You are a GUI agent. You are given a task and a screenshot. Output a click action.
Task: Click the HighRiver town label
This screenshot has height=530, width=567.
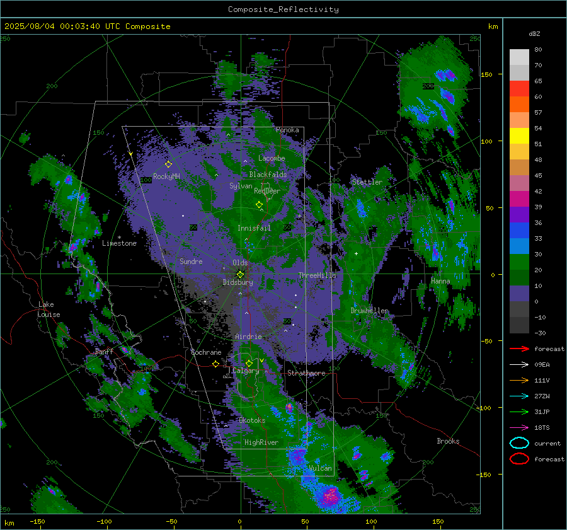[x=261, y=442]
